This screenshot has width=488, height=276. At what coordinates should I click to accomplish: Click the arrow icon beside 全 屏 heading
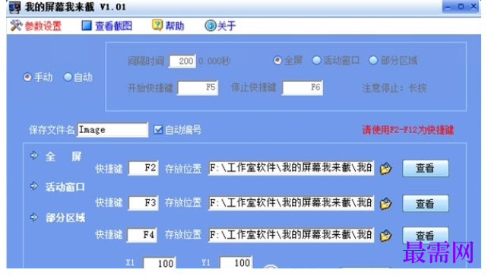pos(34,155)
